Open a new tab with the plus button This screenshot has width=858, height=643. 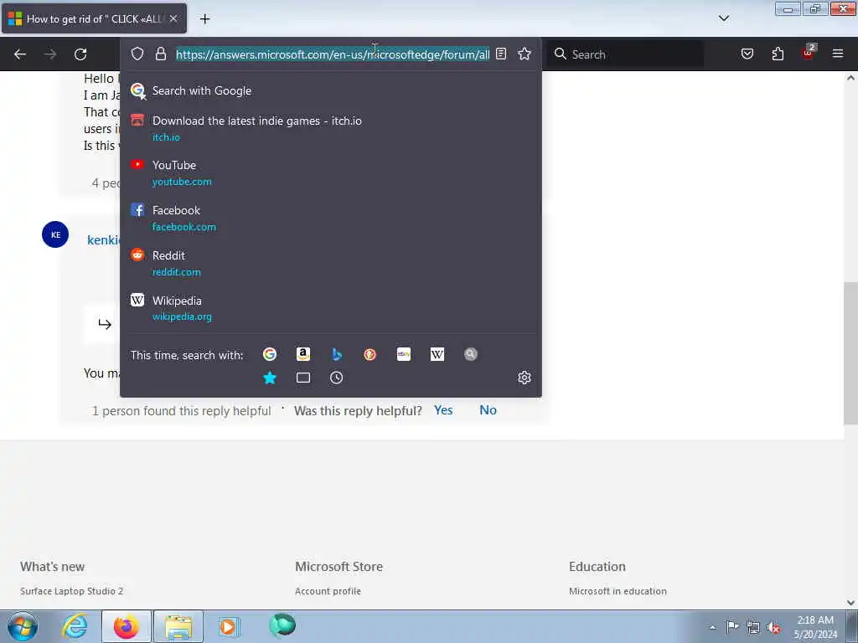coord(204,19)
